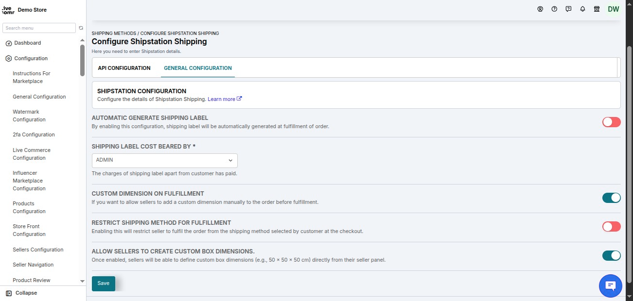Image resolution: width=633 pixels, height=301 pixels.
Task: Click the DW avatar badge
Action: click(613, 9)
